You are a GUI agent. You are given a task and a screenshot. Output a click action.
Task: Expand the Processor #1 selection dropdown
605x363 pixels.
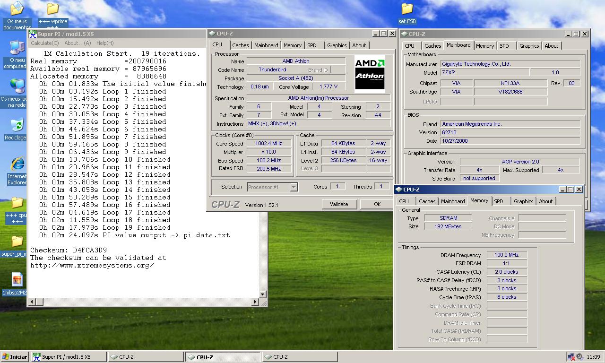point(294,187)
